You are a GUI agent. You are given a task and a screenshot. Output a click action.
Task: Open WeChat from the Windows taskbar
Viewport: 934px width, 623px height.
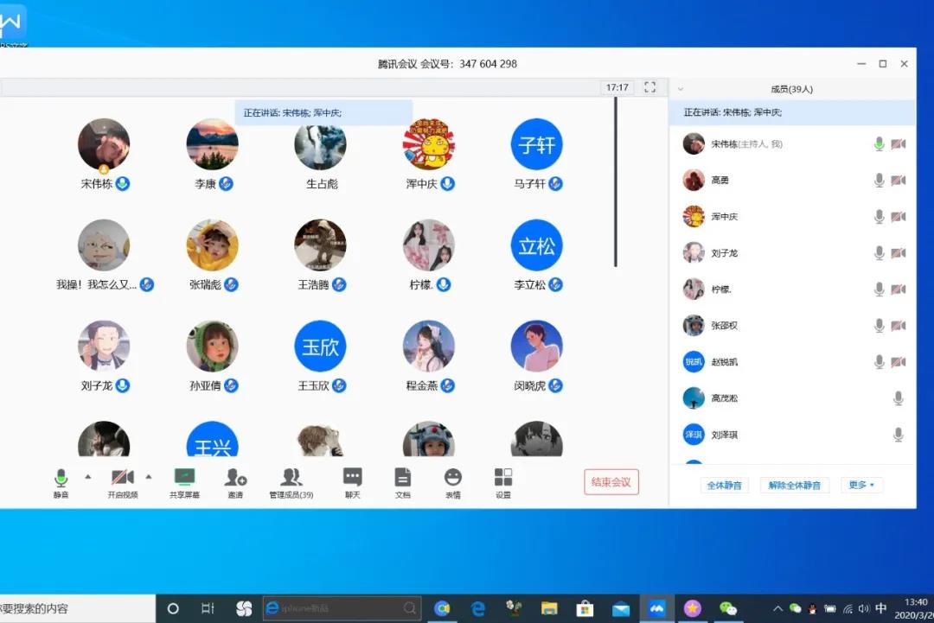pos(728,608)
